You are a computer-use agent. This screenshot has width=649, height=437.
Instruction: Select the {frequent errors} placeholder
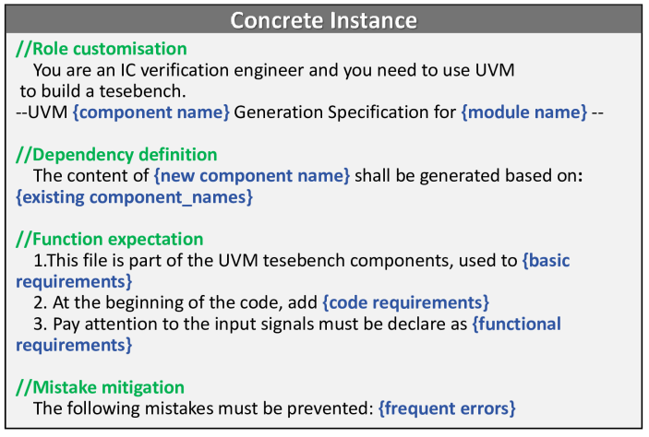(447, 408)
